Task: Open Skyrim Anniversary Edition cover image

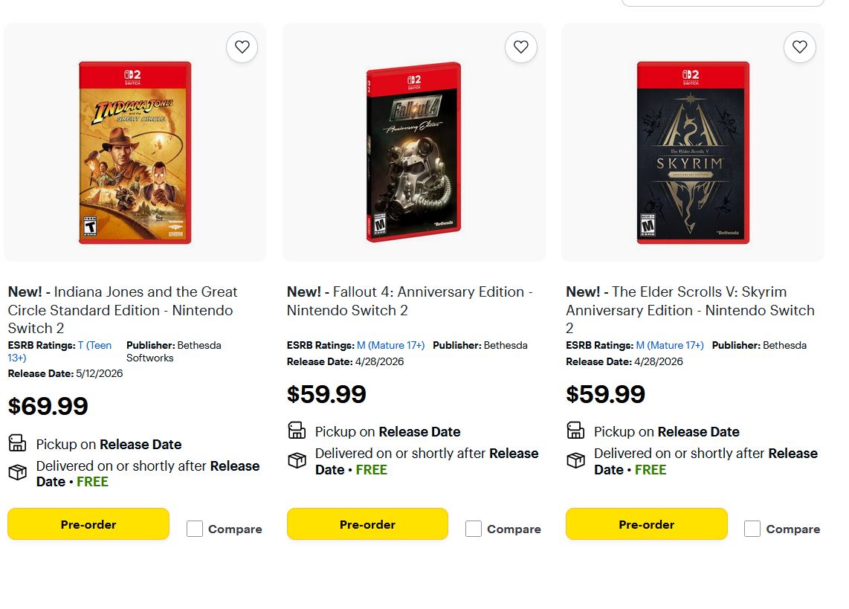Action: [x=693, y=152]
